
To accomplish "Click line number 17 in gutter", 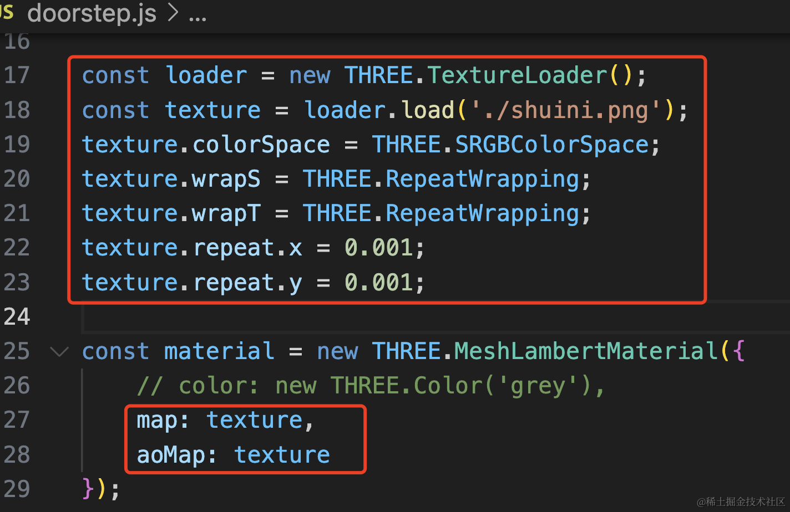I will click(x=17, y=75).
